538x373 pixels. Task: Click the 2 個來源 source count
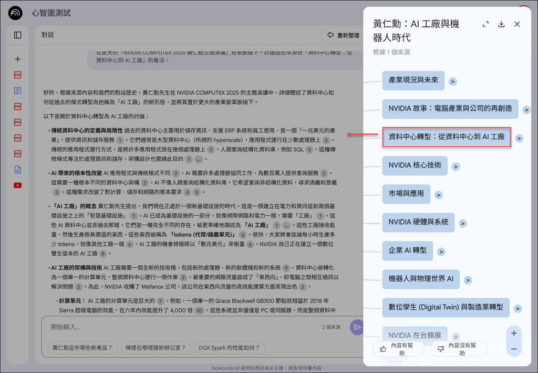point(331,327)
